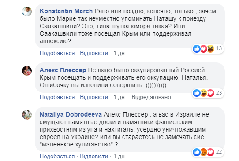Open the Відредаговано edit history link
The width and height of the screenshot is (239, 161).
(151, 97)
